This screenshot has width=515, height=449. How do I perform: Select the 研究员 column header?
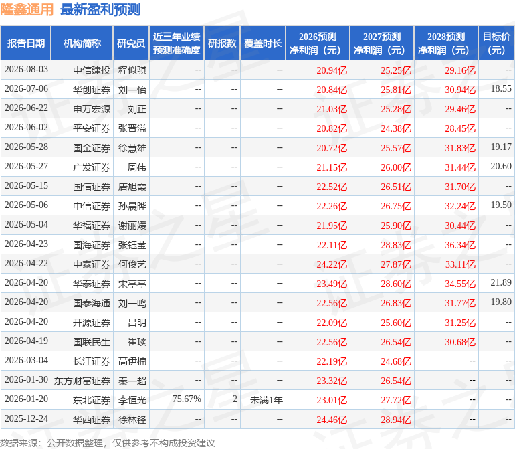(131, 43)
